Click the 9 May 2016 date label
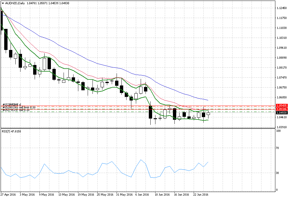This screenshot has width=288, height=198. tap(47, 194)
